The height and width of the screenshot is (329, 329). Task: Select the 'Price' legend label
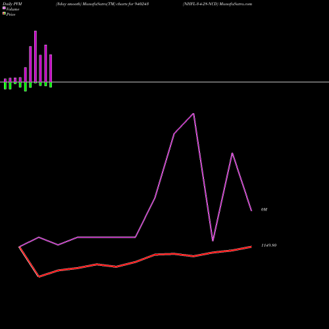pos(11,14)
